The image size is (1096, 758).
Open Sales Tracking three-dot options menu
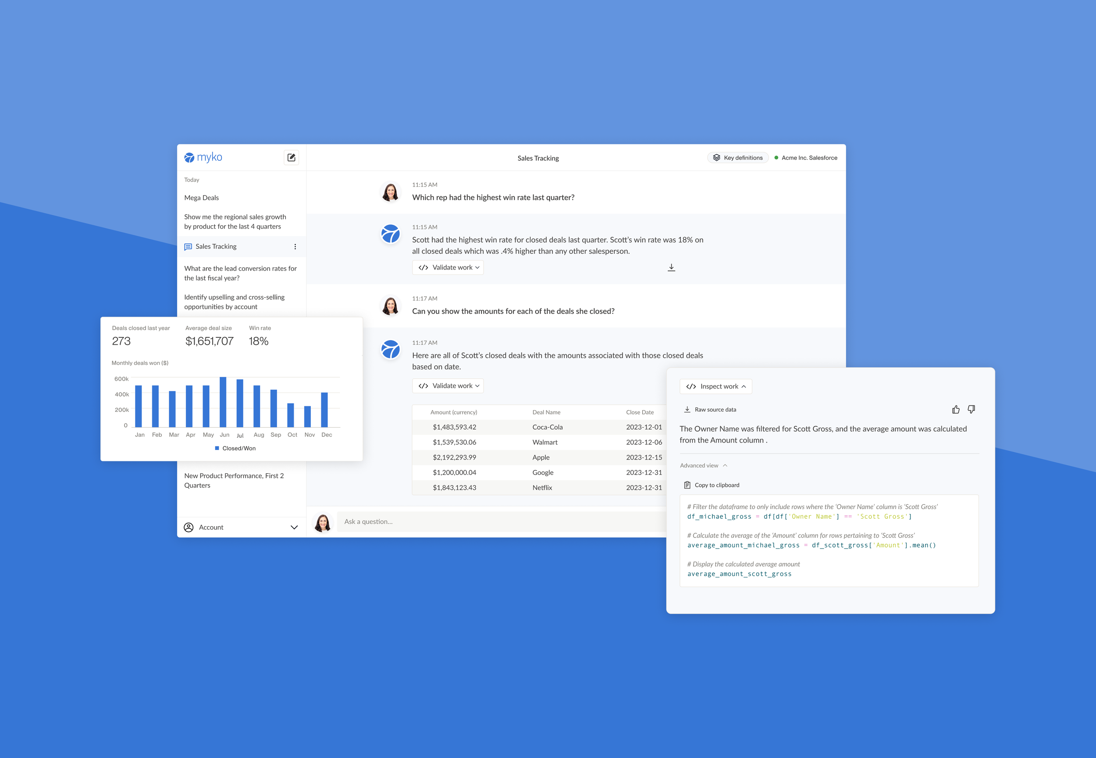click(295, 247)
